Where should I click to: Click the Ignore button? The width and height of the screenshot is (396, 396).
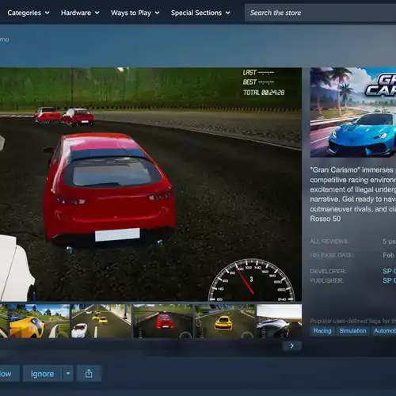tap(42, 373)
